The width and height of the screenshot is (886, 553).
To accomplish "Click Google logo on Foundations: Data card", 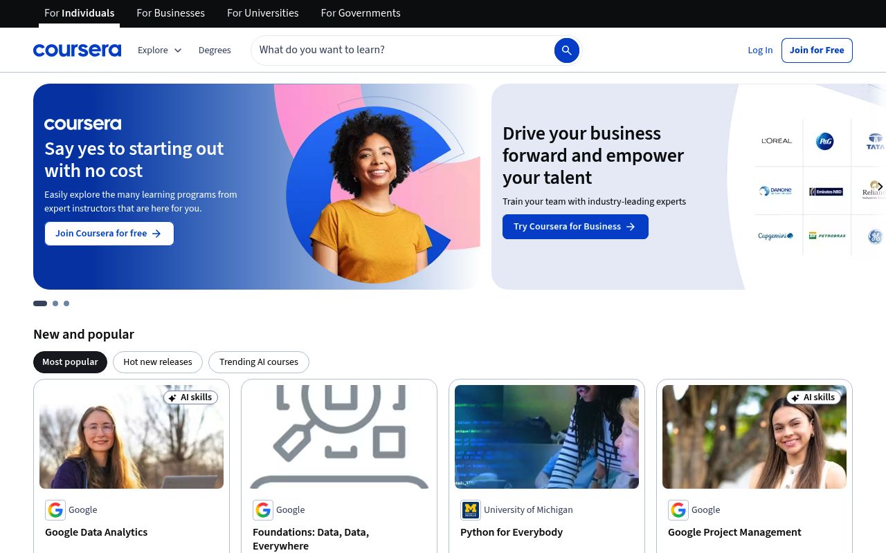I will click(263, 510).
